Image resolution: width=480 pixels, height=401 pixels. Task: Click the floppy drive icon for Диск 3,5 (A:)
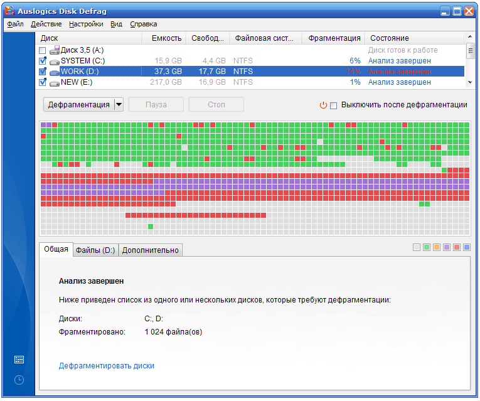click(x=55, y=50)
